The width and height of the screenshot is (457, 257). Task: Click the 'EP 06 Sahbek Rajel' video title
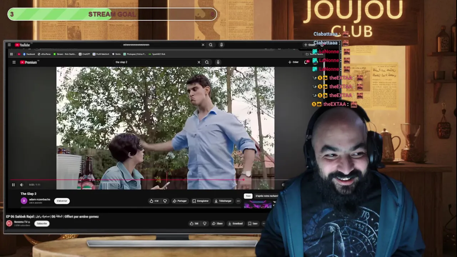point(52,217)
